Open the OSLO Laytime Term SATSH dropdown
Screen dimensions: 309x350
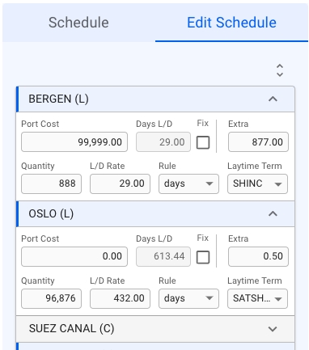point(257,298)
